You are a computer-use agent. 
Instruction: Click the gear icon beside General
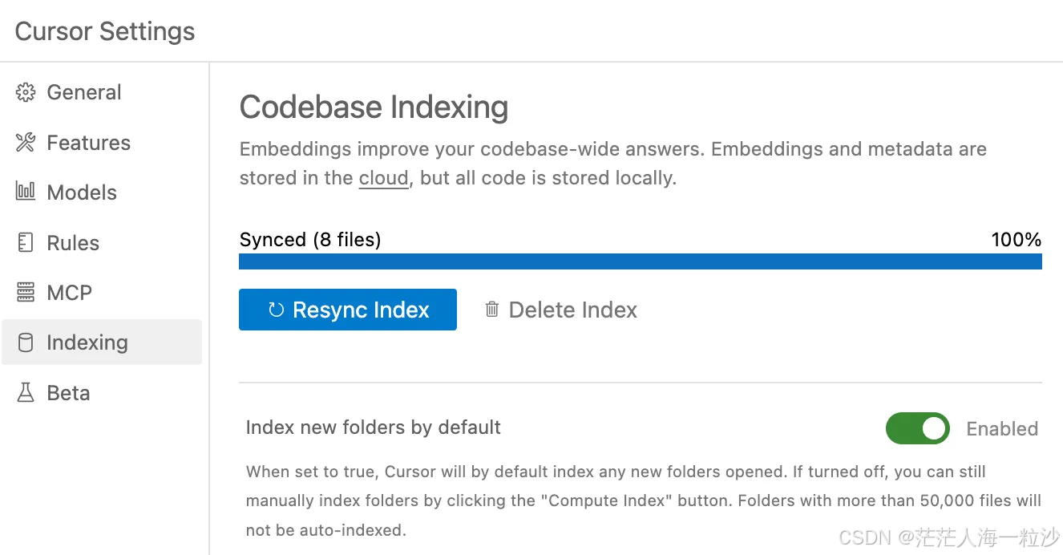[x=26, y=92]
